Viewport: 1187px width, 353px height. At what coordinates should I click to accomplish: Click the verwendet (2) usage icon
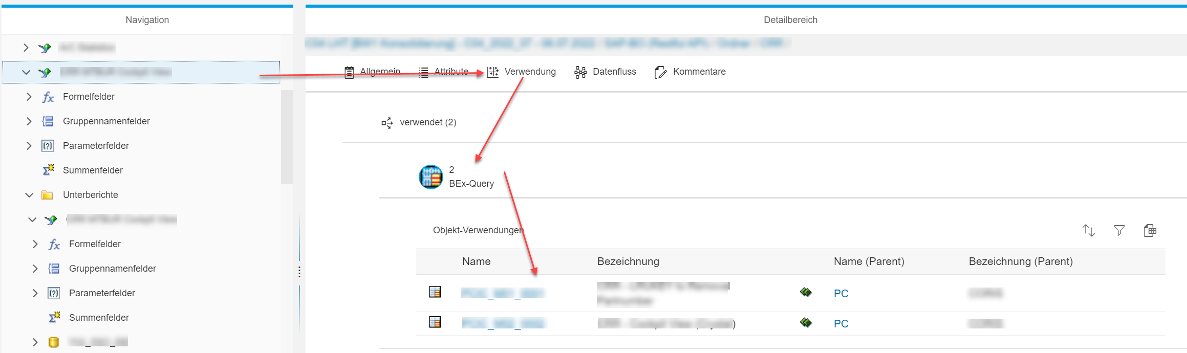tap(387, 123)
